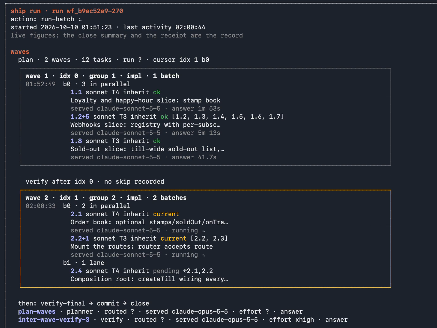
Task: Click the 'b1 · 1 lane' batch line
Action: point(84,263)
